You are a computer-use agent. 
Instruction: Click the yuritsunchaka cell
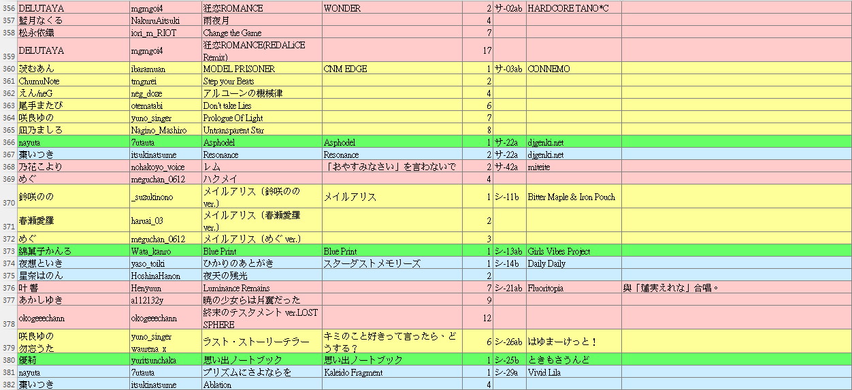(165, 360)
